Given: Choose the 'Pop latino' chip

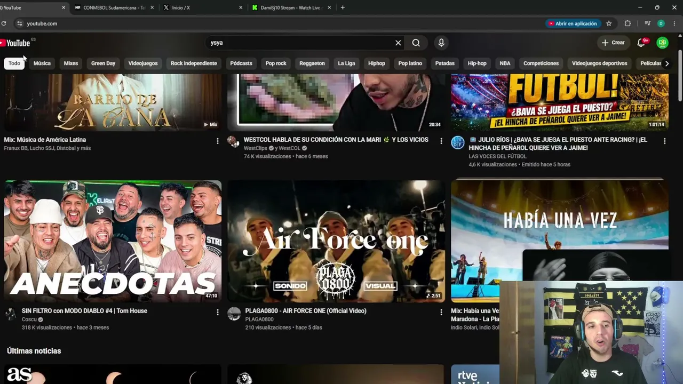Looking at the screenshot, I should tap(410, 63).
